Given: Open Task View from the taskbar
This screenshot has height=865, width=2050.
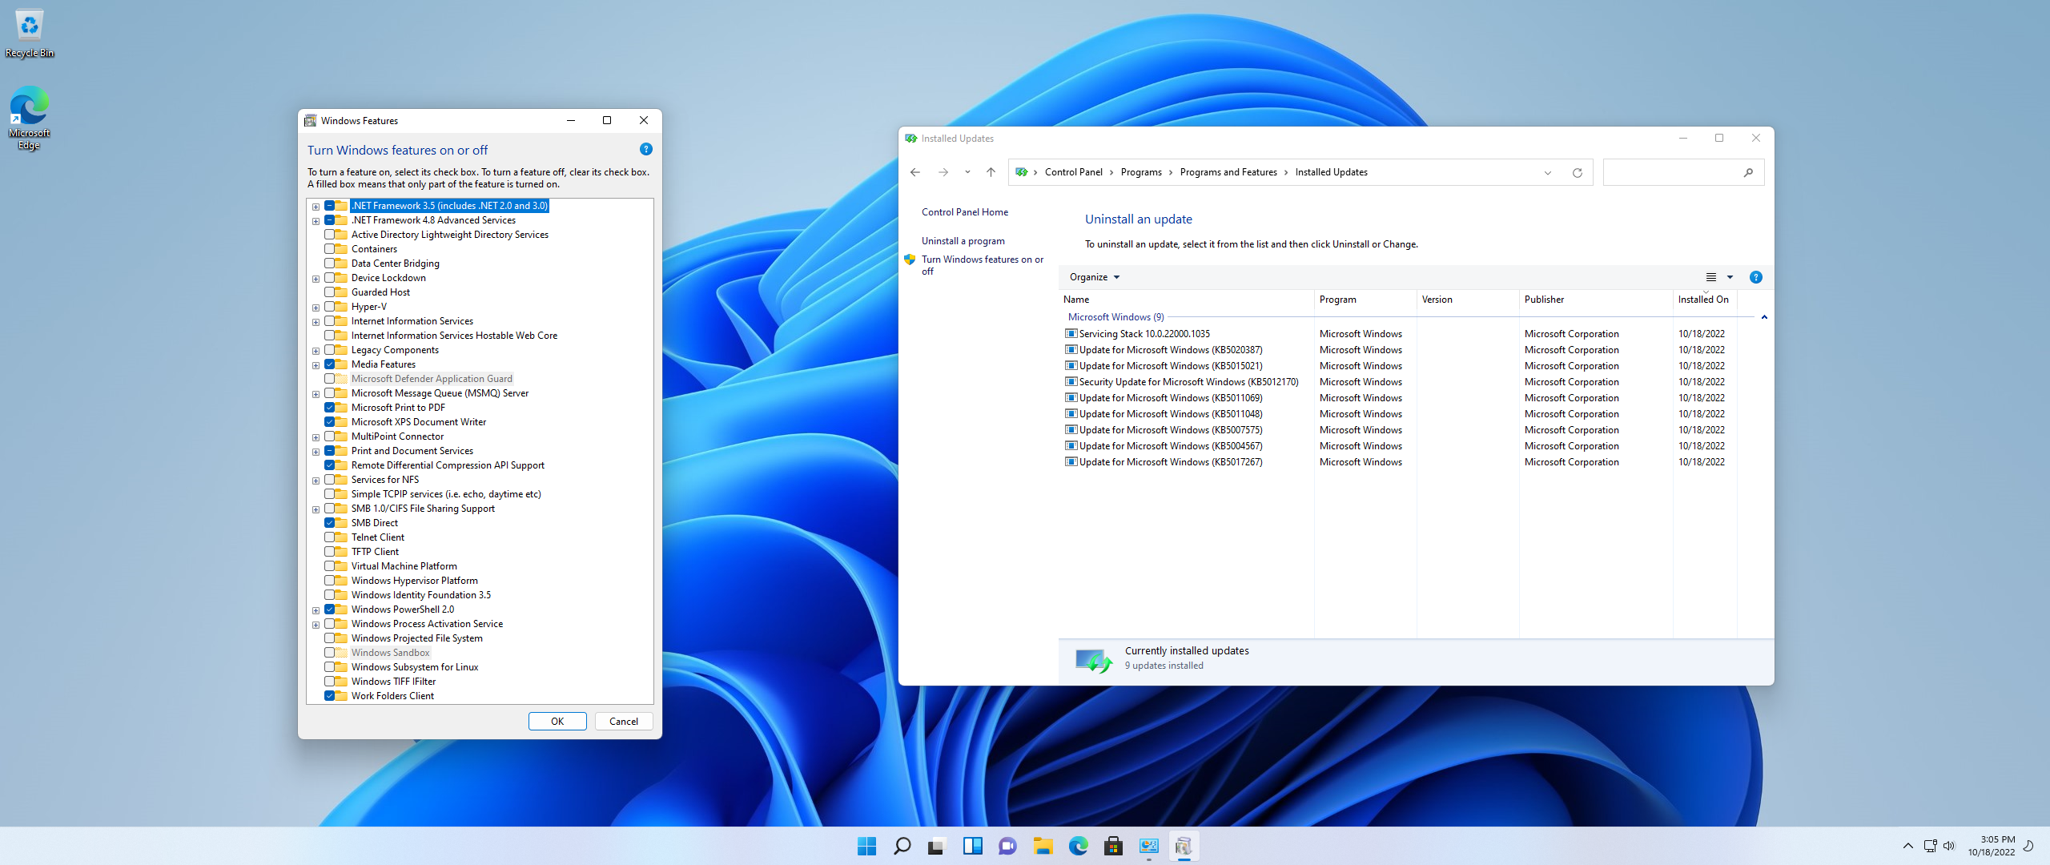Looking at the screenshot, I should tap(937, 846).
